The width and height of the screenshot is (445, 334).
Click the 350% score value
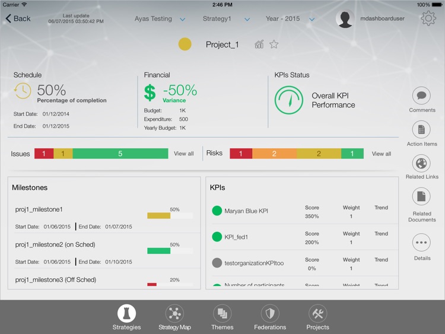tap(312, 216)
